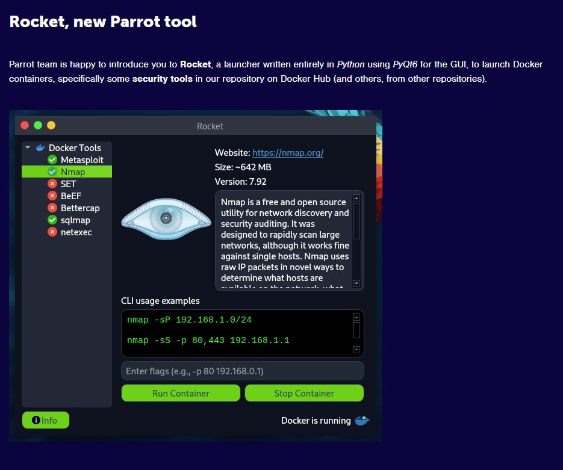
Task: Click the description box scrollbar thumb
Action: (356, 221)
